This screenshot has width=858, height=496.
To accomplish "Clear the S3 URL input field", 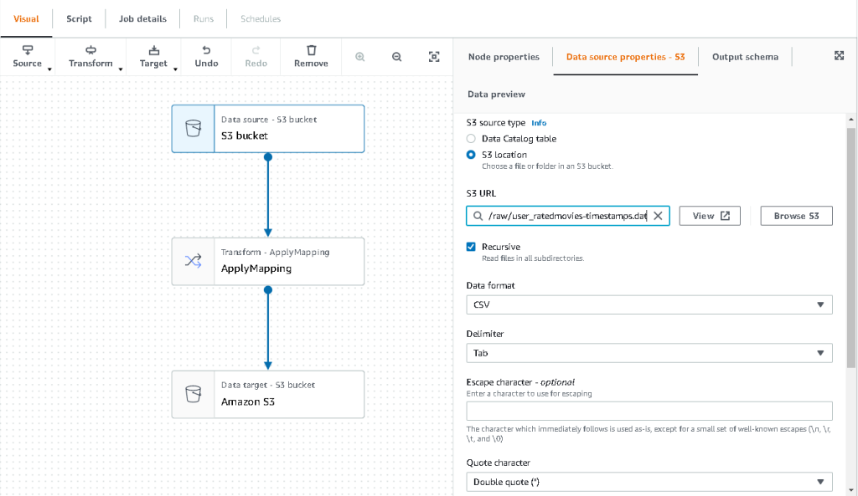I will click(659, 215).
